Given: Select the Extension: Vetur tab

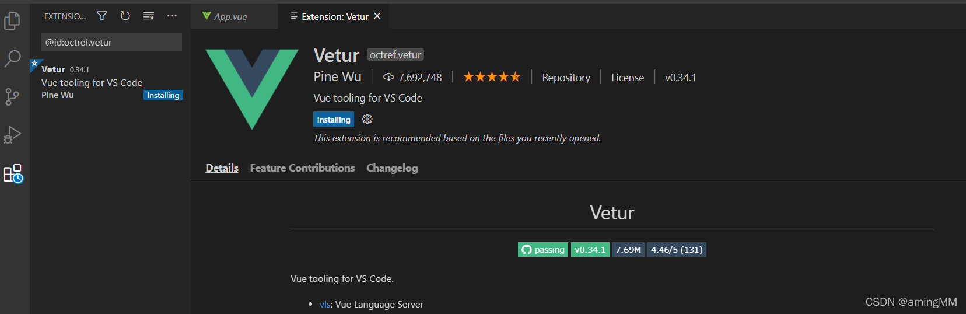Looking at the screenshot, I should coord(335,16).
